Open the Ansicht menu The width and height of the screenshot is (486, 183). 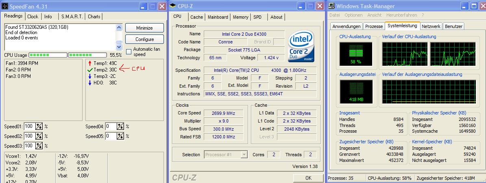click(x=375, y=15)
